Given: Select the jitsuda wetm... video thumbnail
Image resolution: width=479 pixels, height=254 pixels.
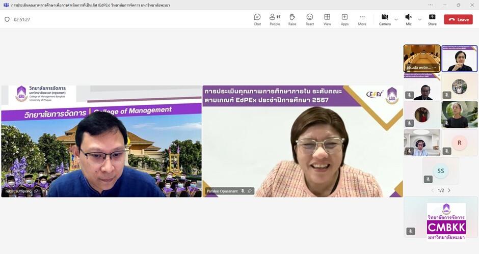Looking at the screenshot, I should click(422, 58).
